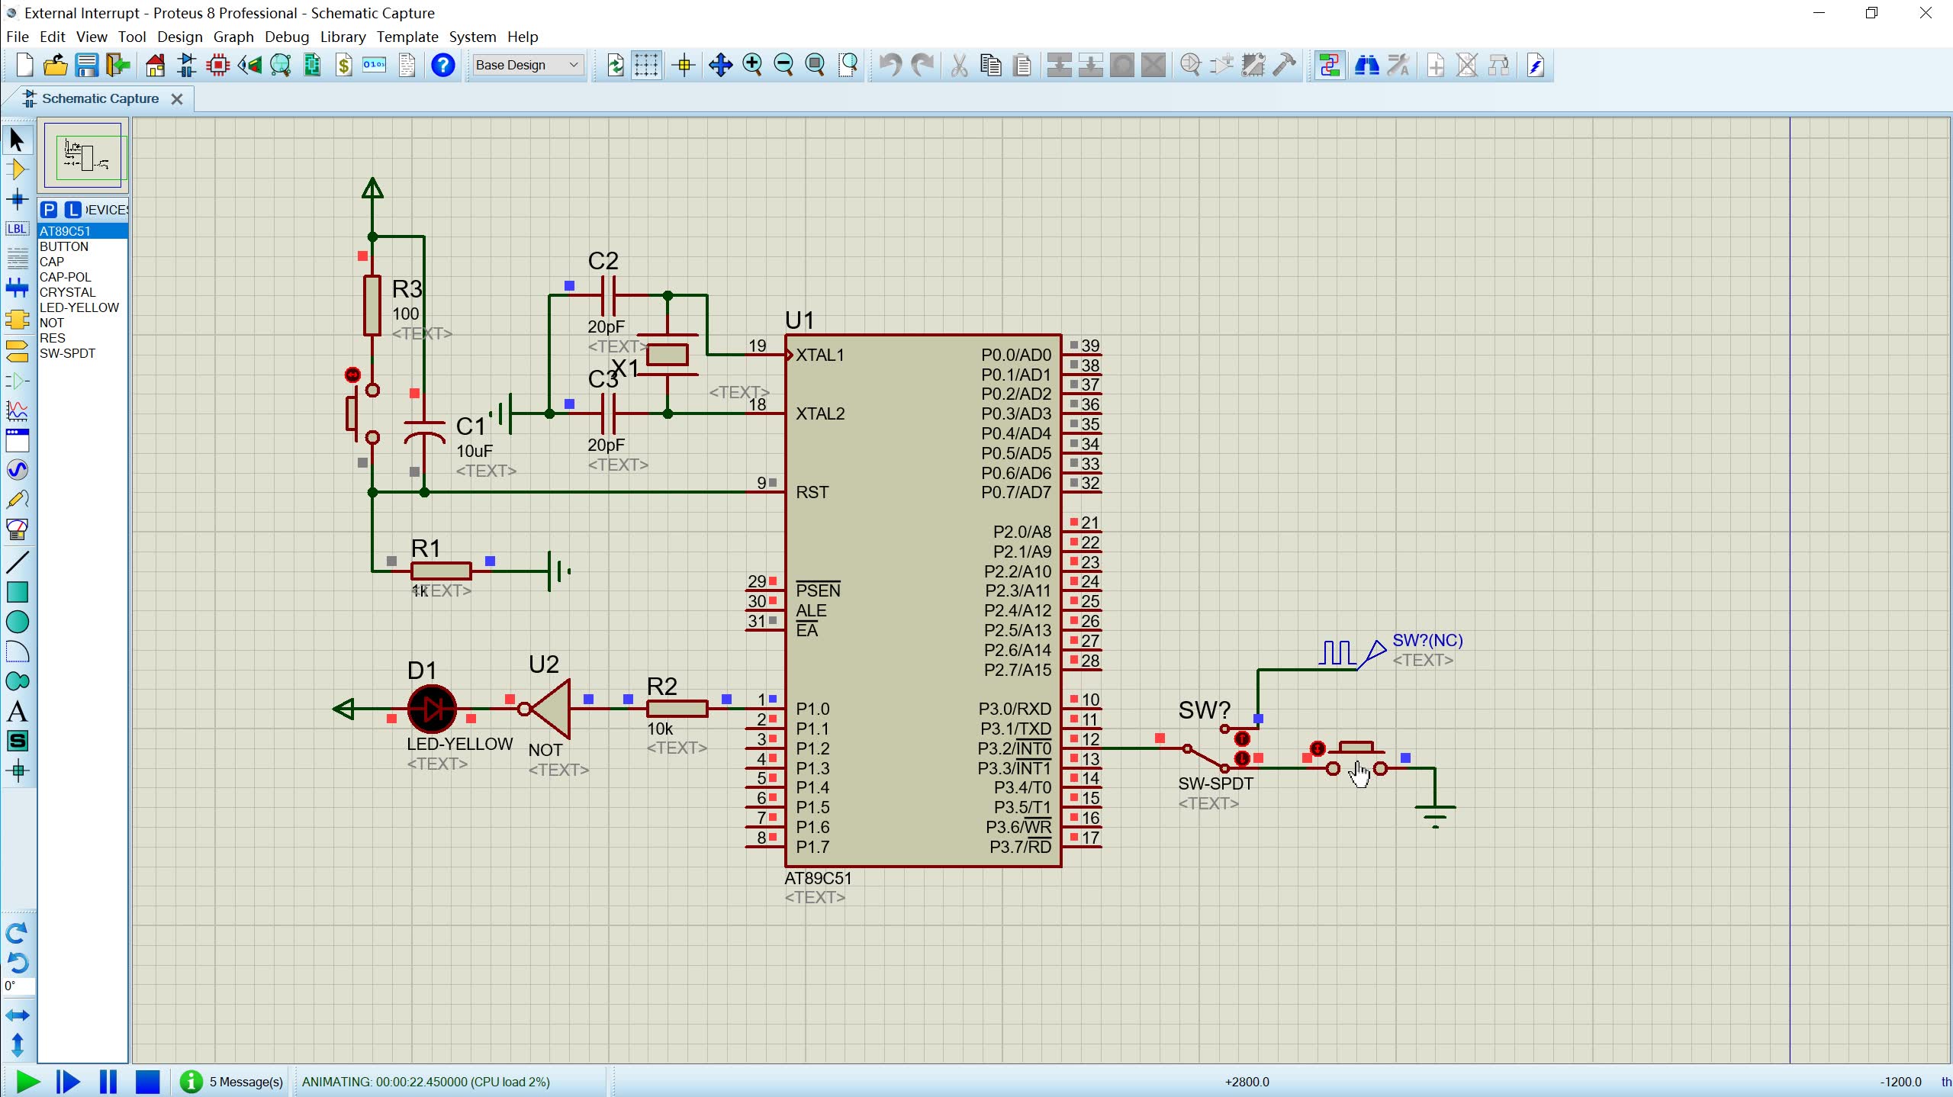Screen dimensions: 1953x1097
Task: Toggle SW-SPDT switch lower actuator
Action: click(1242, 758)
